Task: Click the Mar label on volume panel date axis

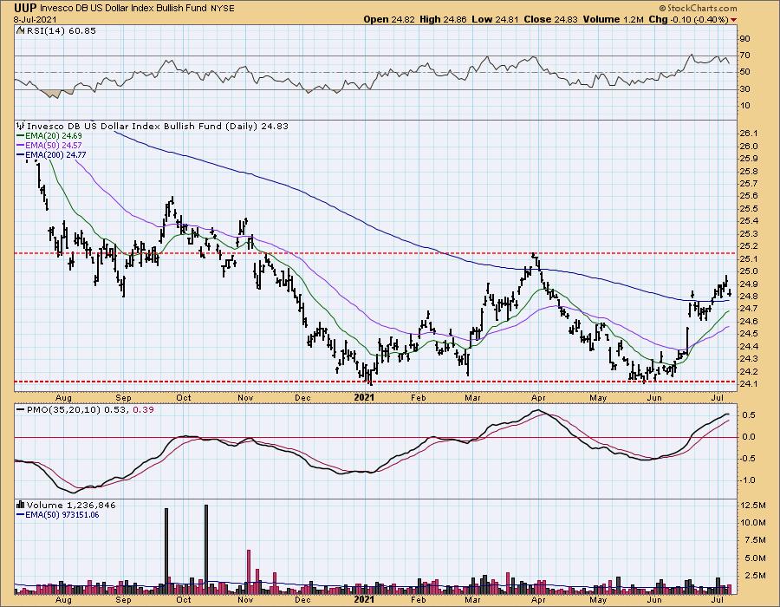Action: 472,600
